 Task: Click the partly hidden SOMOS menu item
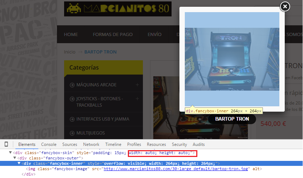point(294,34)
